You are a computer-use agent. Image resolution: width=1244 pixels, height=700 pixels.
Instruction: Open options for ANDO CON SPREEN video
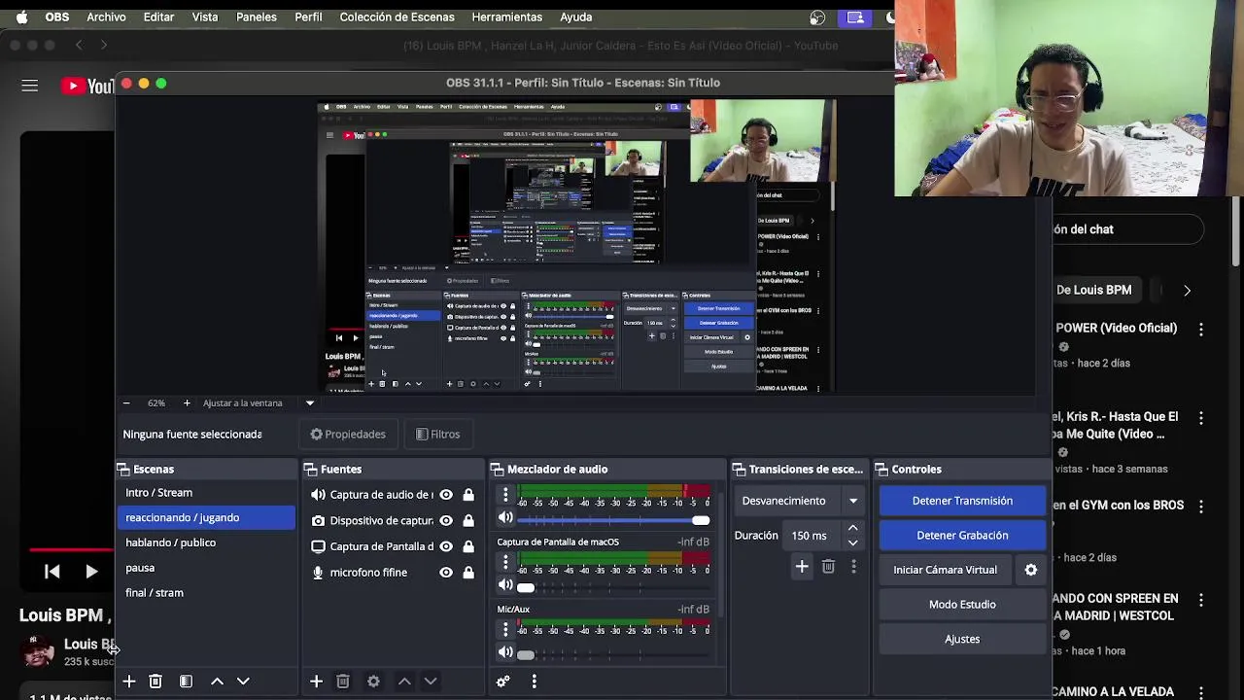(x=1201, y=600)
